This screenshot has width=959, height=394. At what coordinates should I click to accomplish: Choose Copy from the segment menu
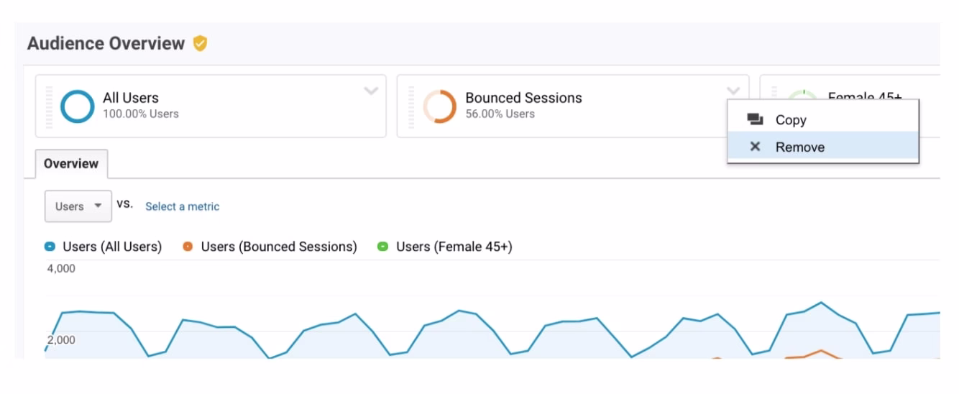point(823,119)
